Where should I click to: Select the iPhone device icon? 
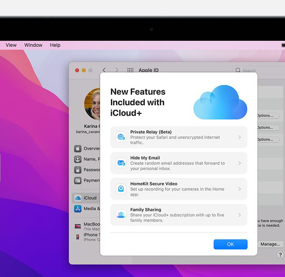point(78,237)
